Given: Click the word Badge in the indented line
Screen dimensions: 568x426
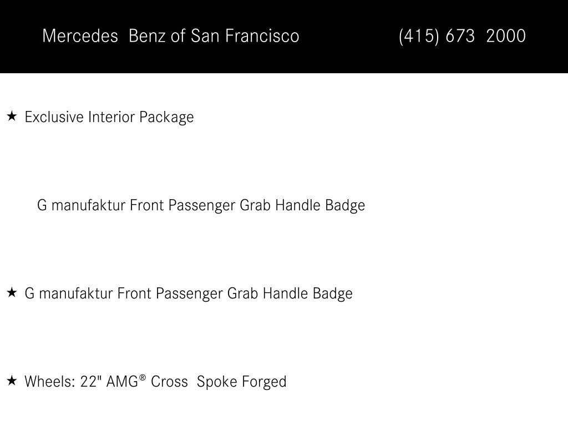Looking at the screenshot, I should coord(345,206).
